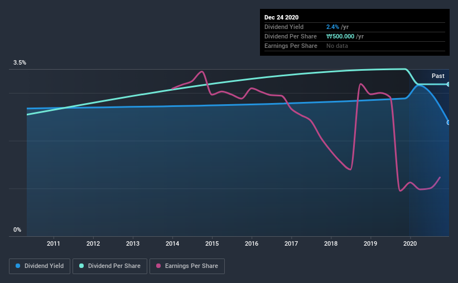Select the 2011 x-axis label
This screenshot has width=458, height=283.
[x=54, y=243]
